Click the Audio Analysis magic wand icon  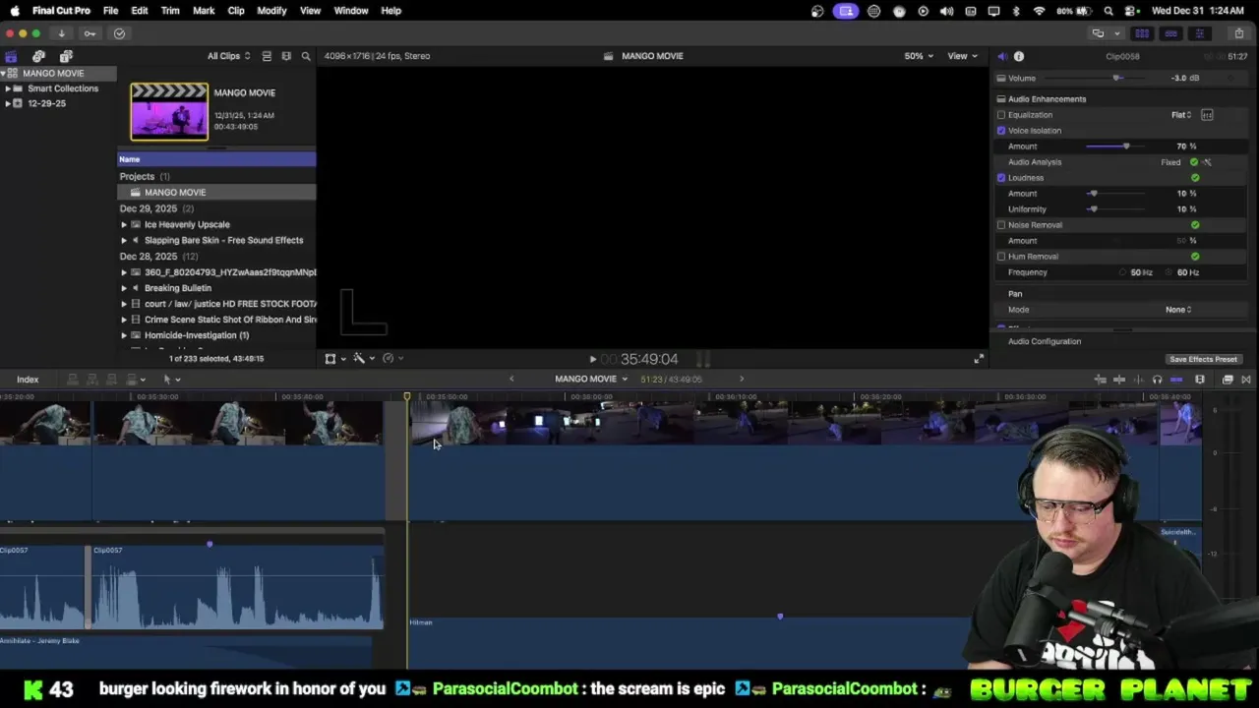point(1207,162)
